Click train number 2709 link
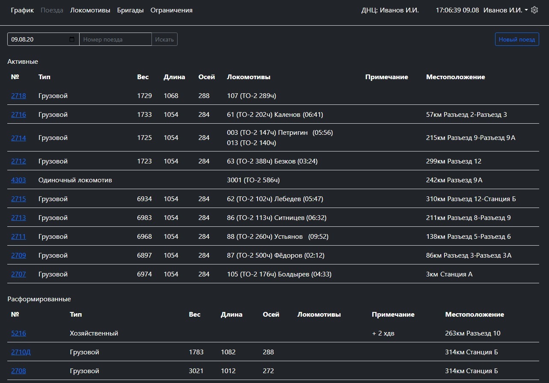The width and height of the screenshot is (549, 383). [18, 255]
